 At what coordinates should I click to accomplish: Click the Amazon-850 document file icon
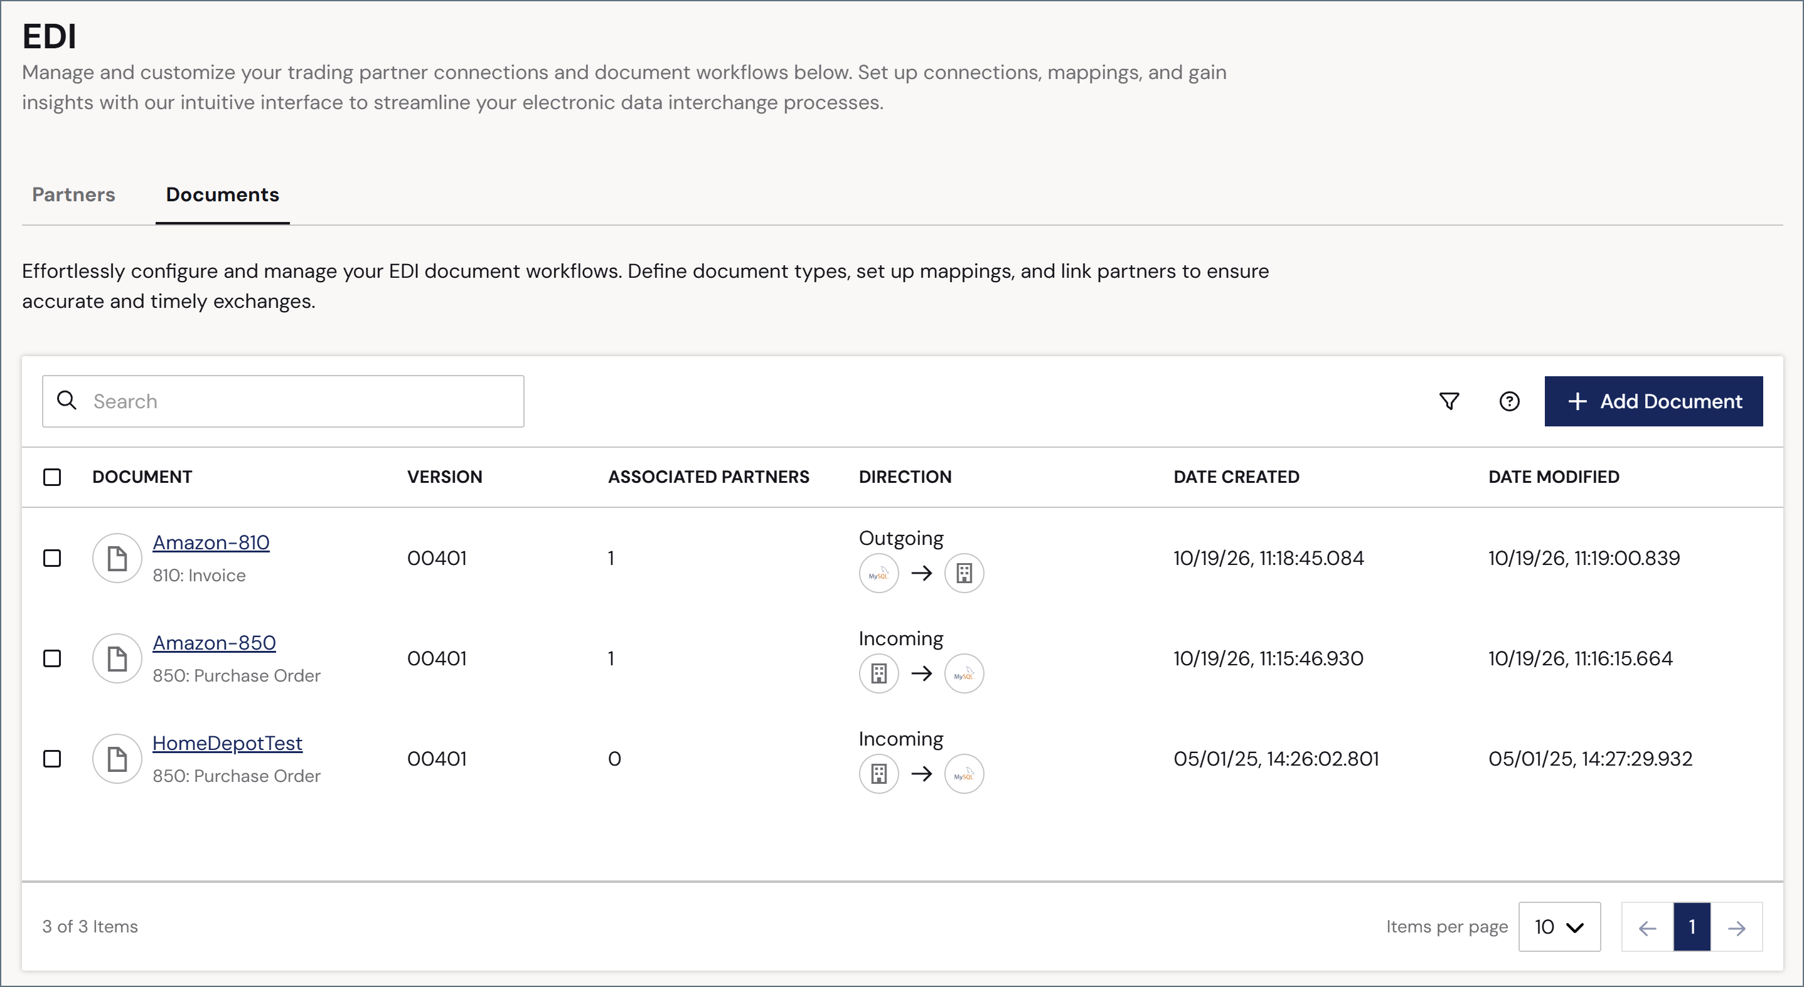[x=117, y=658]
